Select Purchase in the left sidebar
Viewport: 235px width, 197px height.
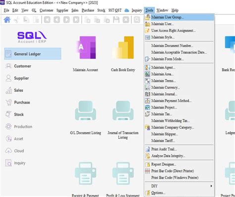(x=33, y=102)
